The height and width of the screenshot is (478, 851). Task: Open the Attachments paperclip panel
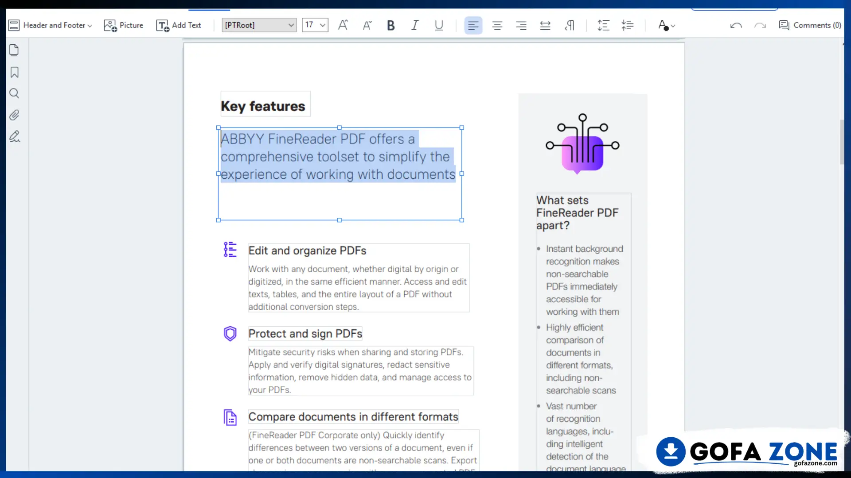tap(14, 115)
